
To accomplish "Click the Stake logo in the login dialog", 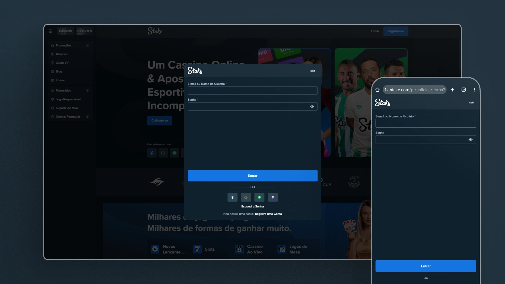I will click(x=195, y=70).
